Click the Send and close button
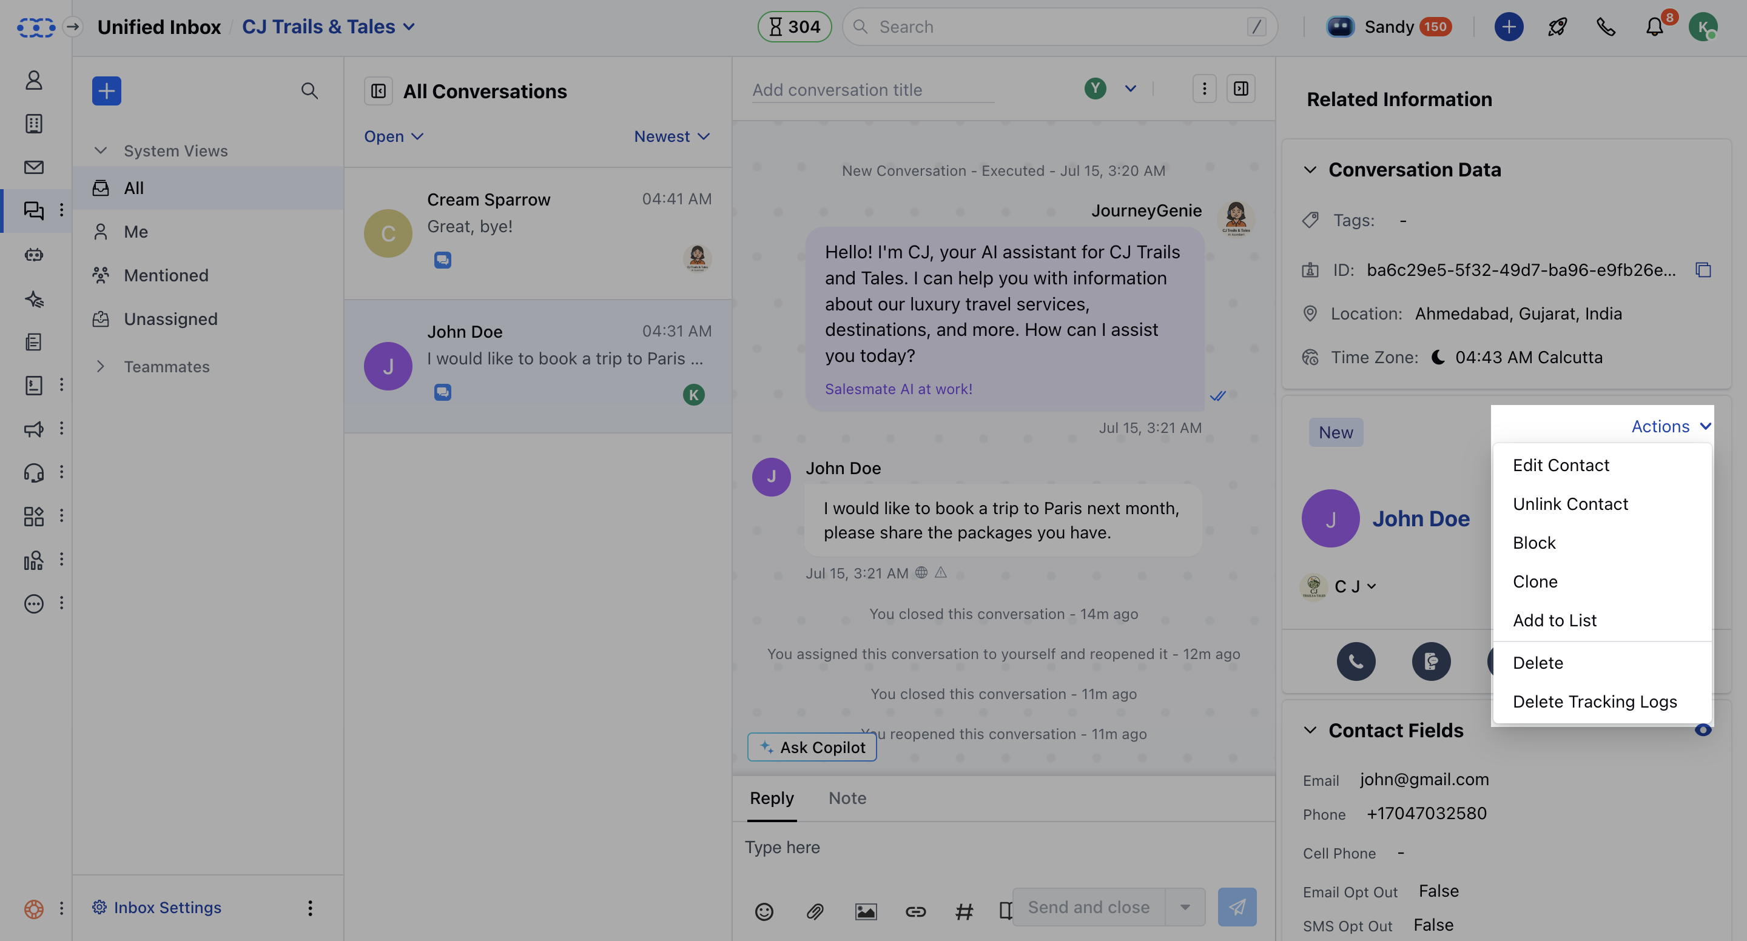1747x941 pixels. (1088, 907)
